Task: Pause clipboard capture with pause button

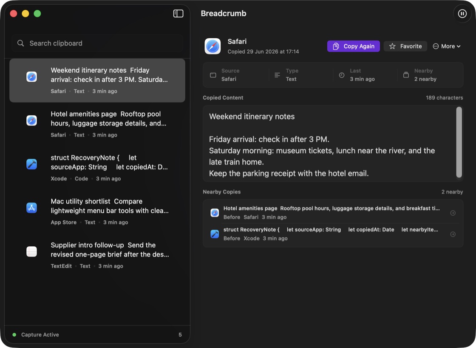Action: 462,14
